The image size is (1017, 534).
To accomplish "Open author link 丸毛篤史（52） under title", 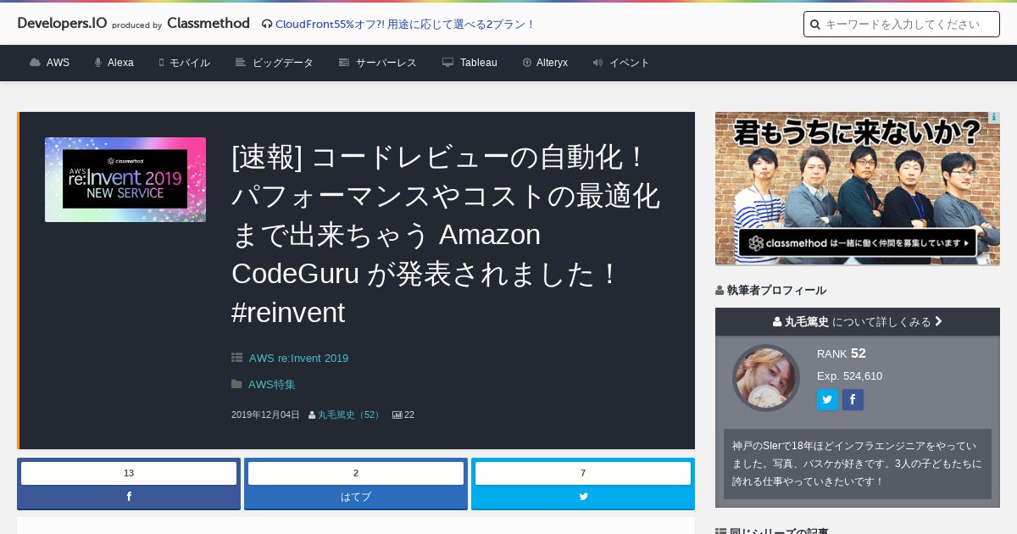I will tap(350, 414).
